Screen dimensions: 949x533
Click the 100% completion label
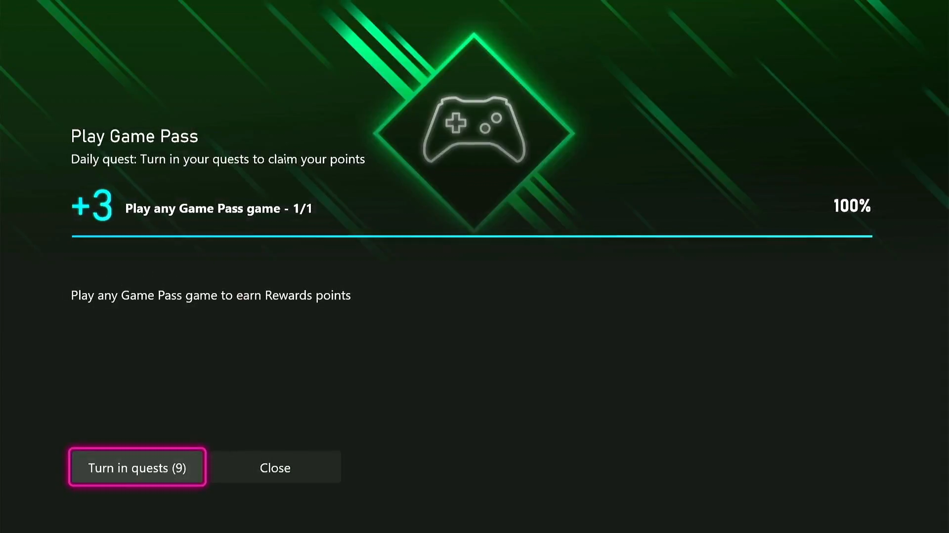(x=852, y=206)
